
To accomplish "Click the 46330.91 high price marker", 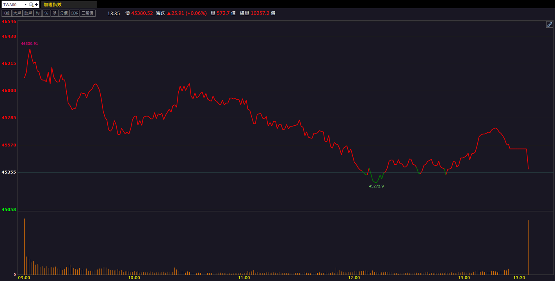I will [x=30, y=44].
